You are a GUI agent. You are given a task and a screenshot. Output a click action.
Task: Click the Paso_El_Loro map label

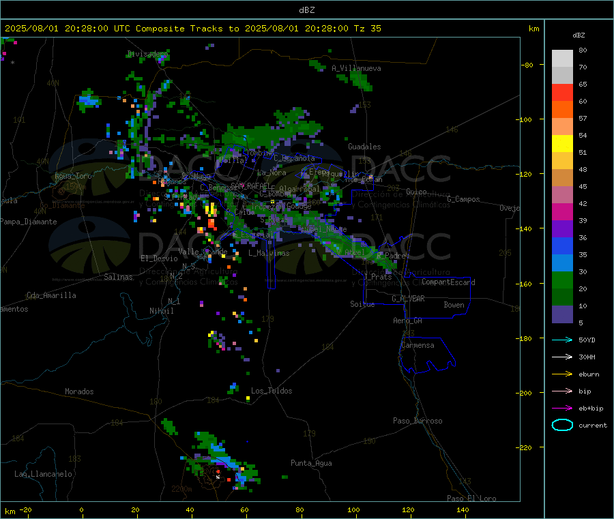coord(471,499)
